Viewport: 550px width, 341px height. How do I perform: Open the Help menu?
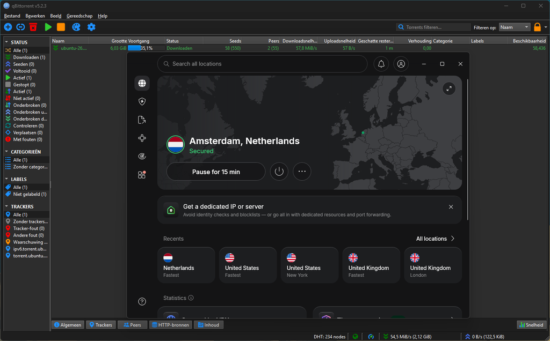coord(103,16)
